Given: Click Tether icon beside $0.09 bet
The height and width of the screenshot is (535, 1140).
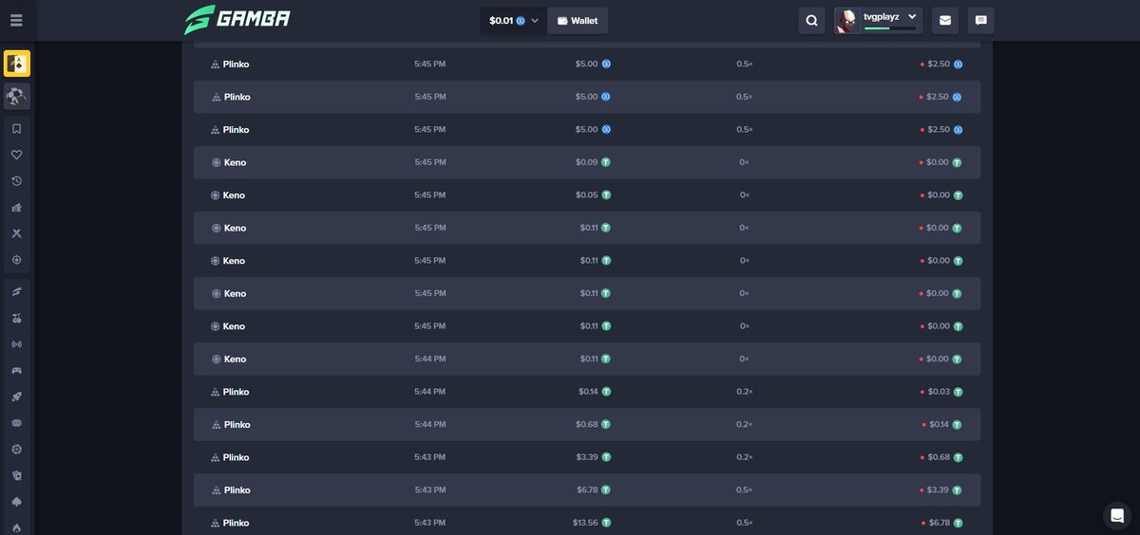Looking at the screenshot, I should pos(606,162).
